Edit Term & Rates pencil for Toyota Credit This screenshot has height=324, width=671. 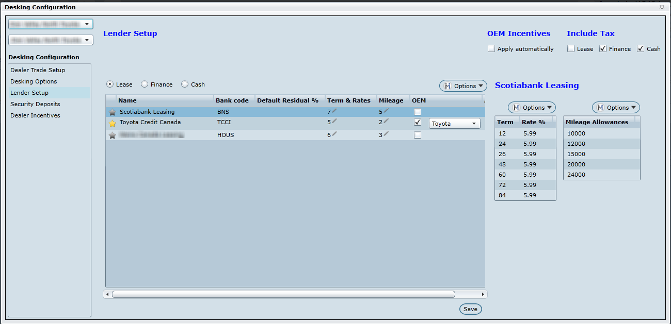tap(334, 122)
